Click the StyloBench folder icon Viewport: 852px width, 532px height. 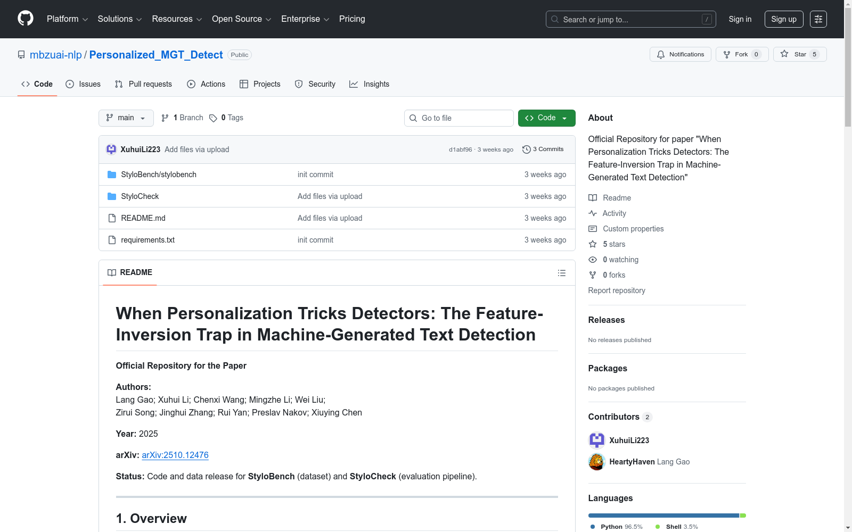(112, 174)
